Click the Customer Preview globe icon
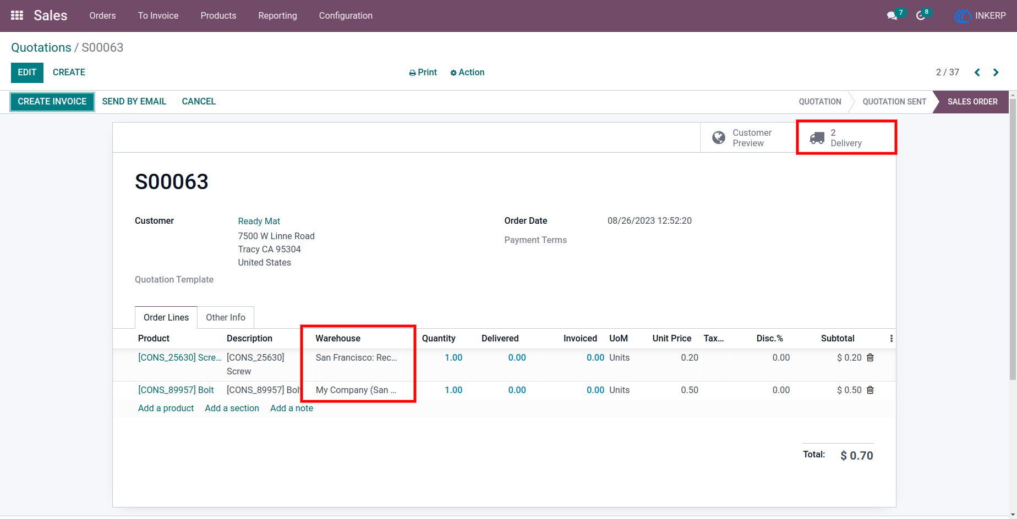 pyautogui.click(x=719, y=137)
